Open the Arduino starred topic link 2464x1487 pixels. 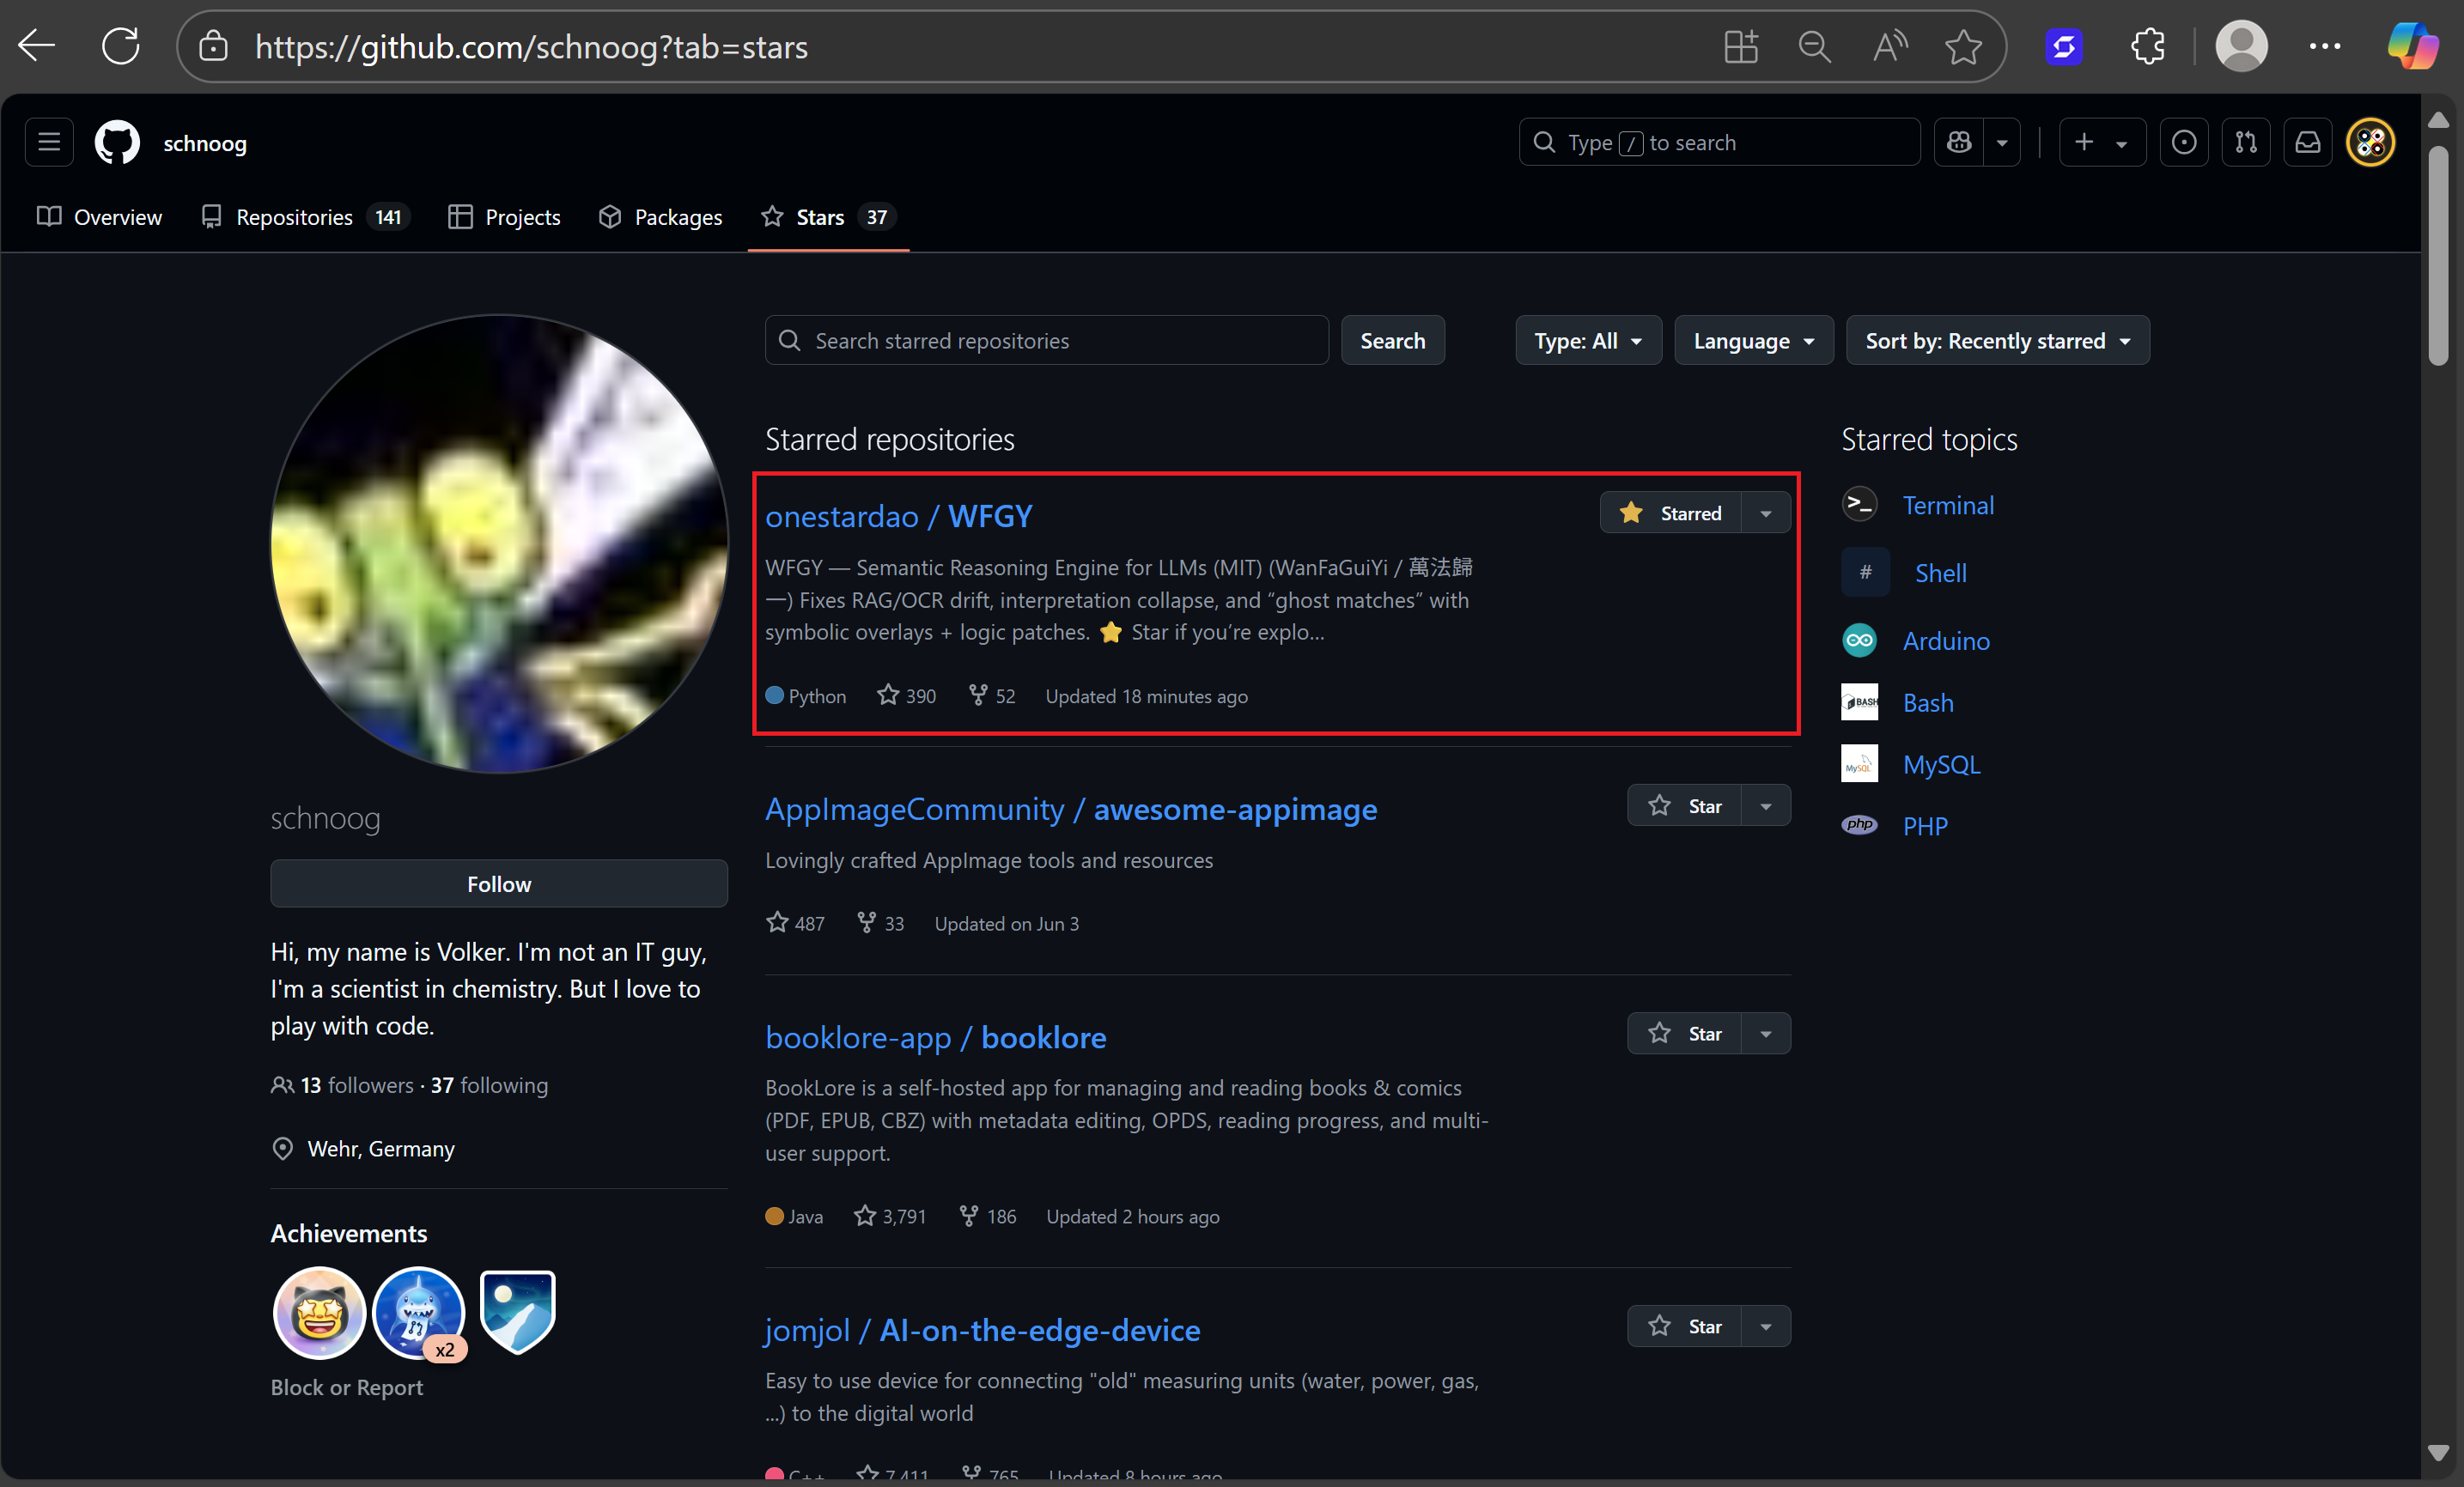[x=1945, y=640]
